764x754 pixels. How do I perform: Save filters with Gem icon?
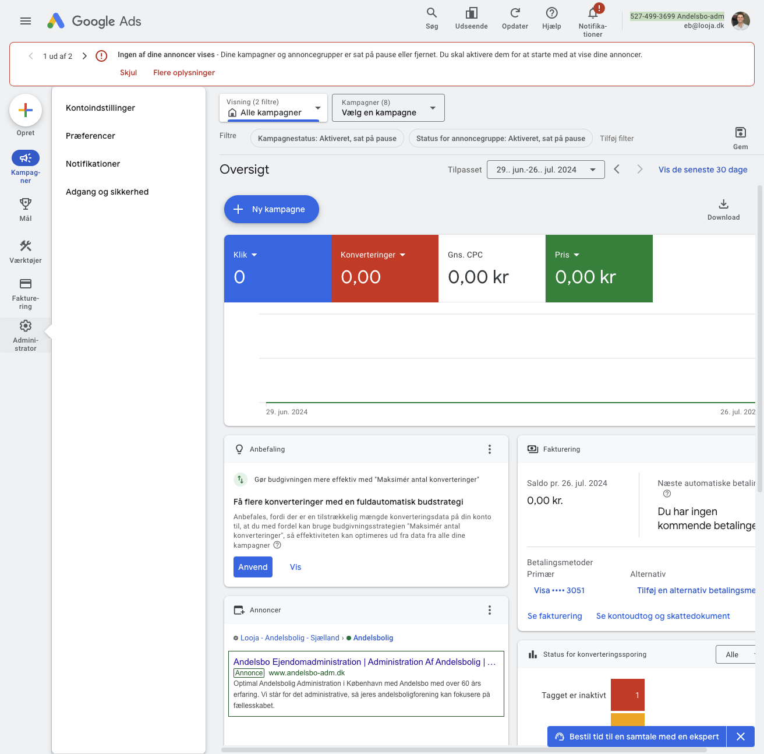741,138
